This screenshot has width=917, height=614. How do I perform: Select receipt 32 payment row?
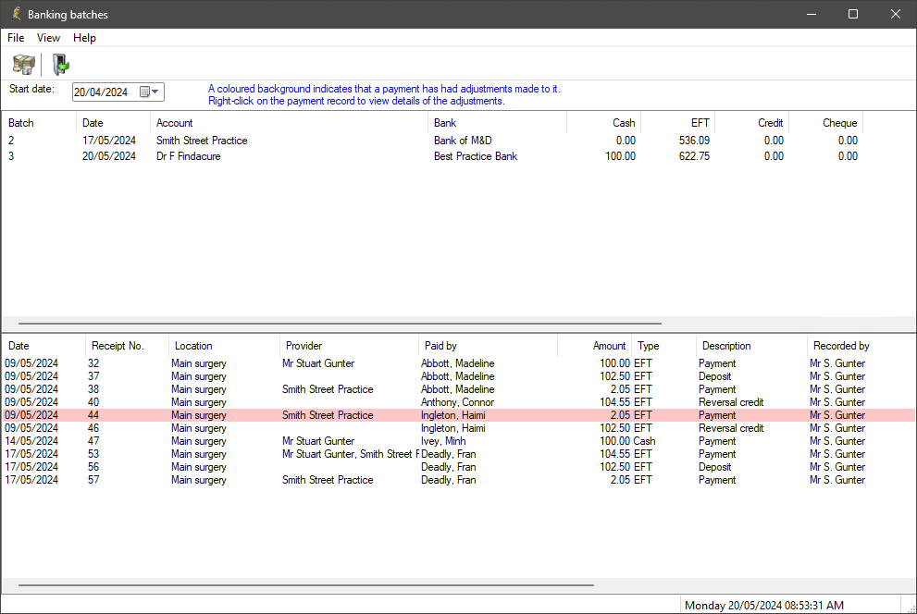click(x=459, y=363)
